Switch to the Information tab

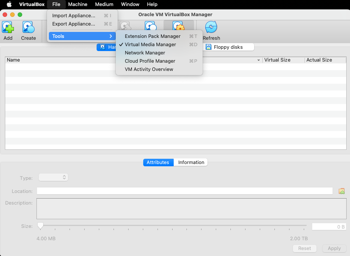tap(190, 162)
